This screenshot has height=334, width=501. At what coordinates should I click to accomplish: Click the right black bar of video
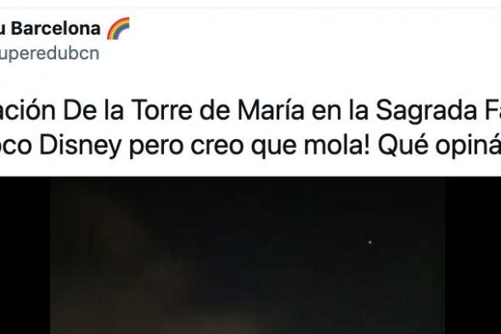[473, 255]
